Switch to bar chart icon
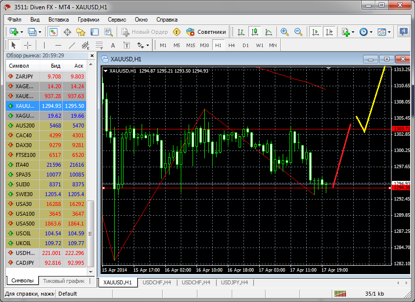This screenshot has height=302, width=415. point(241,32)
